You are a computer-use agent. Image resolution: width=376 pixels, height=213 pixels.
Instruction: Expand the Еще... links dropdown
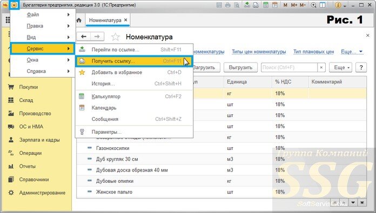click(x=352, y=52)
